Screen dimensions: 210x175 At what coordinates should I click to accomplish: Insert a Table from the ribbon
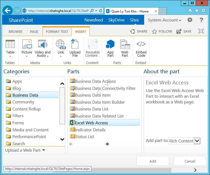pyautogui.click(x=10, y=47)
